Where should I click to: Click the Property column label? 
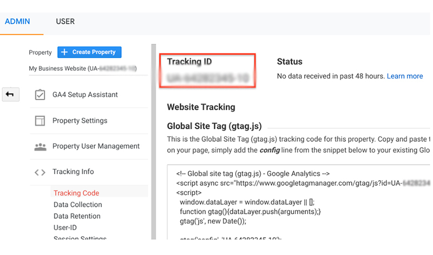40,53
